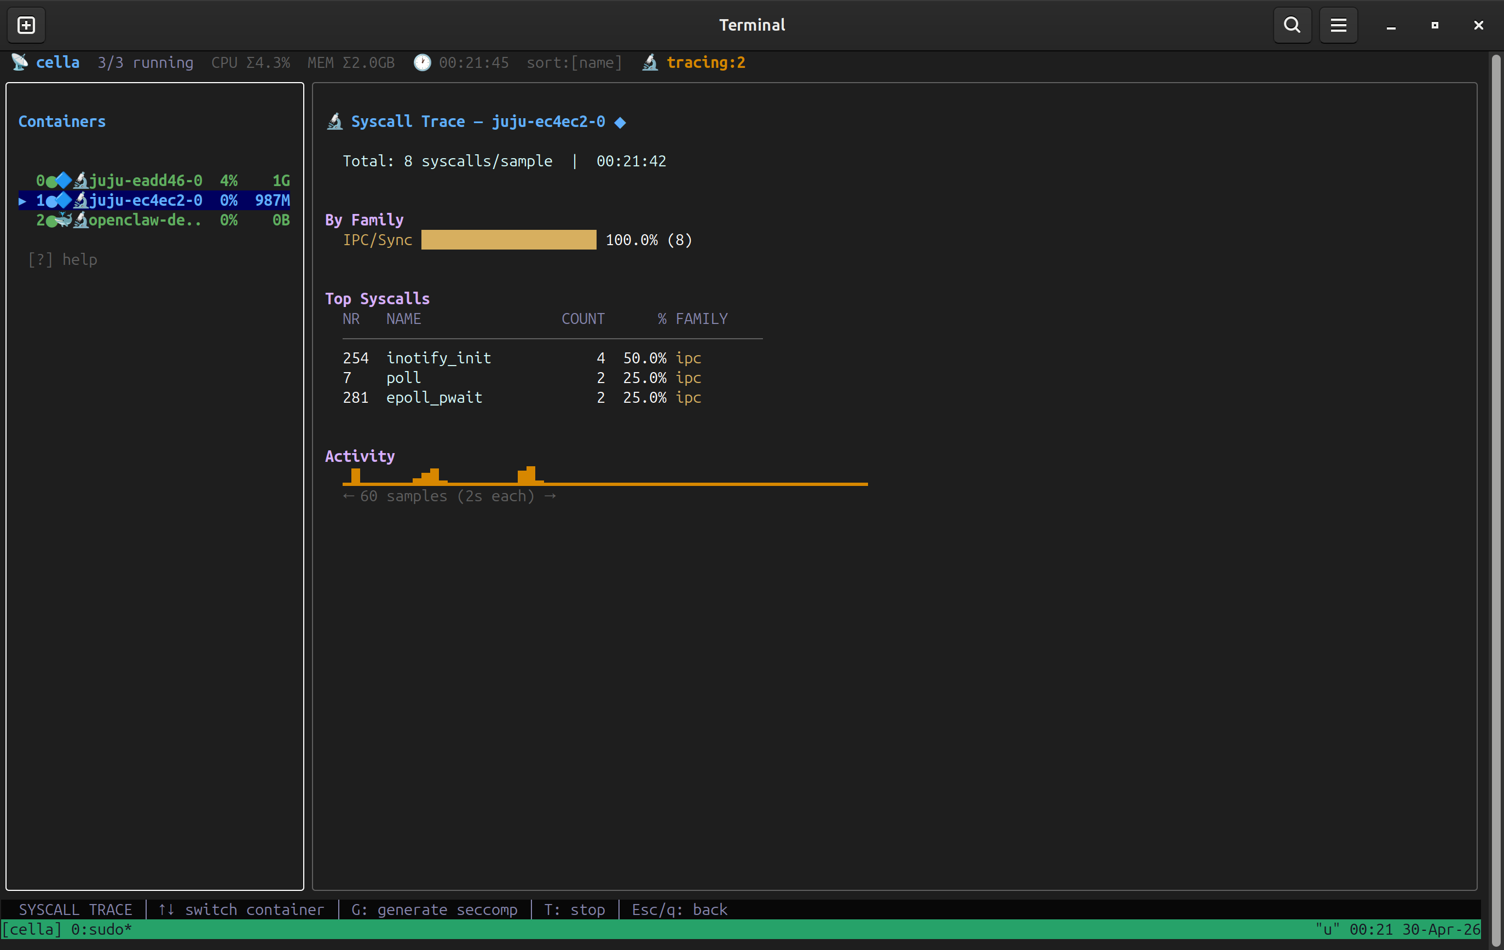The width and height of the screenshot is (1504, 950).
Task: Click the blue diamond icon on juju-eadd46-0 row
Action: 63,181
